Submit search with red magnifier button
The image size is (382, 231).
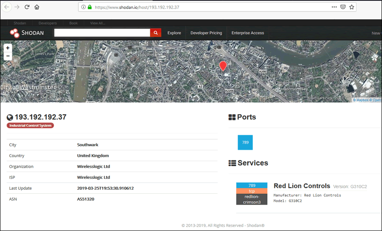coord(156,33)
